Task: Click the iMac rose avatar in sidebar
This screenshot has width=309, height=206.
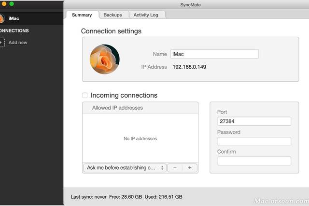Action: [2, 18]
